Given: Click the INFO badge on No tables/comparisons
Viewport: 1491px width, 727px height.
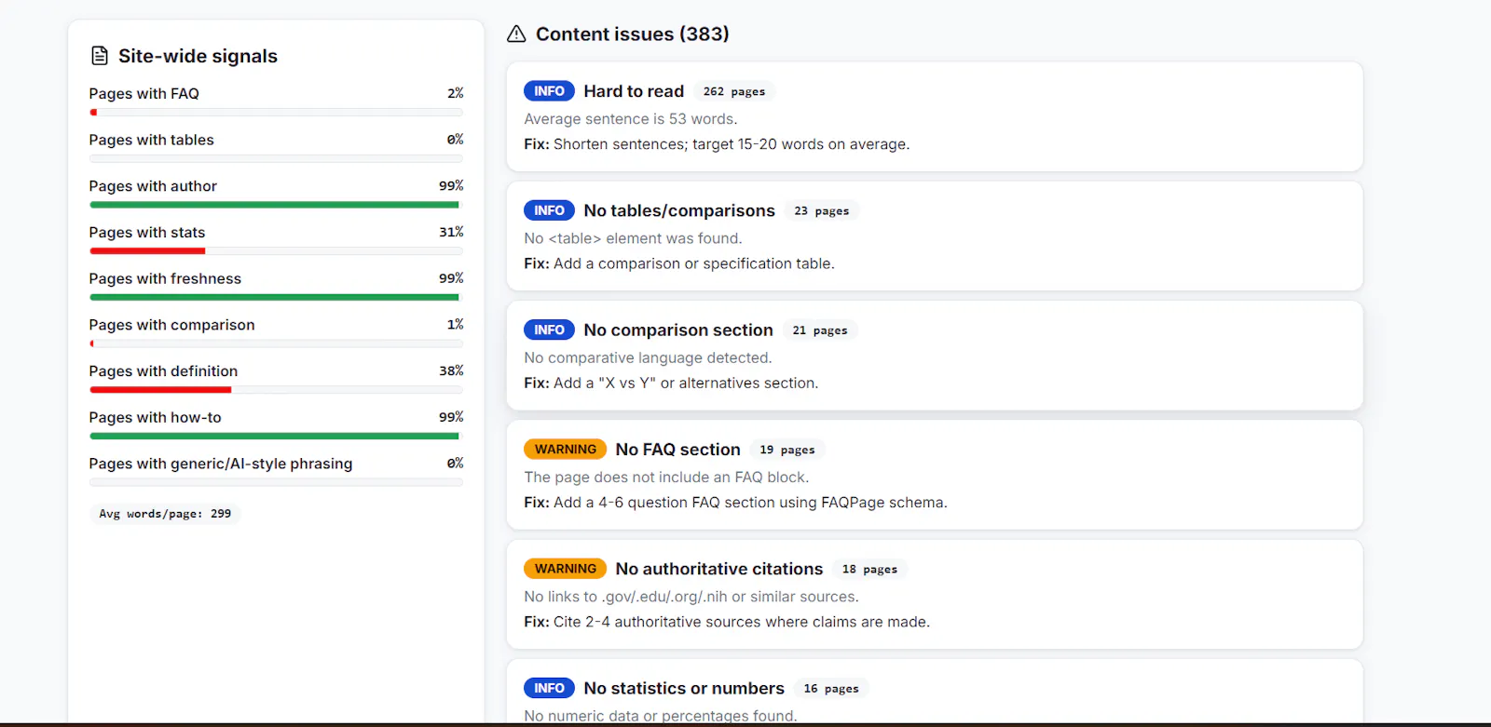Looking at the screenshot, I should (x=549, y=210).
